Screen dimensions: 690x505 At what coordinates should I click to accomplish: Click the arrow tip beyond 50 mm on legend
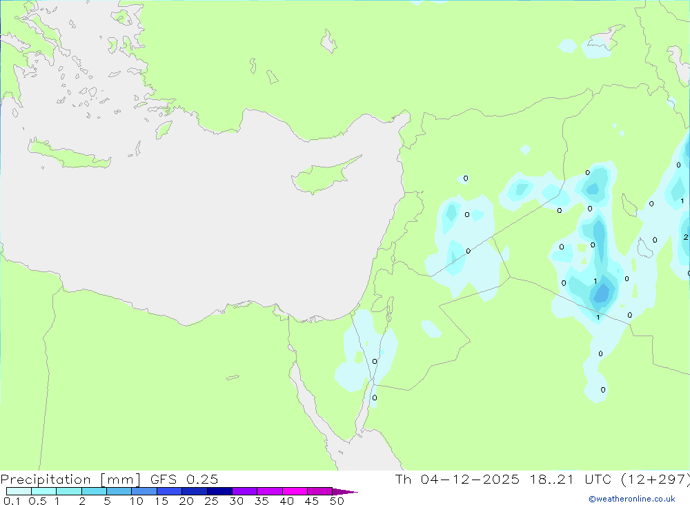[x=345, y=491]
